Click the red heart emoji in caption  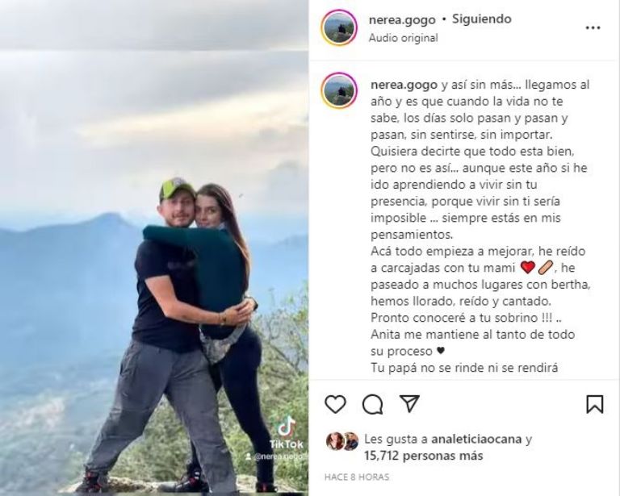(x=527, y=268)
